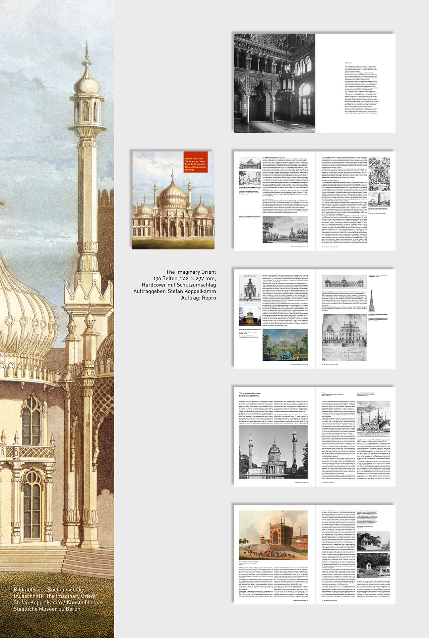This screenshot has height=638, width=429.
Task: Click 'The mosque in the garden' heading
Action: click(x=250, y=395)
